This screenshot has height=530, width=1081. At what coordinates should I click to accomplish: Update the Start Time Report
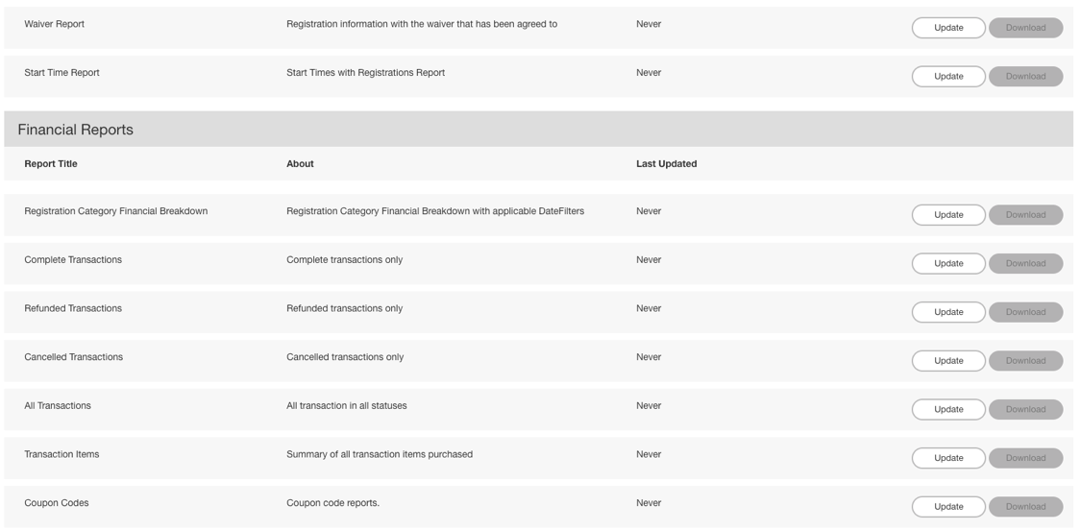click(948, 77)
